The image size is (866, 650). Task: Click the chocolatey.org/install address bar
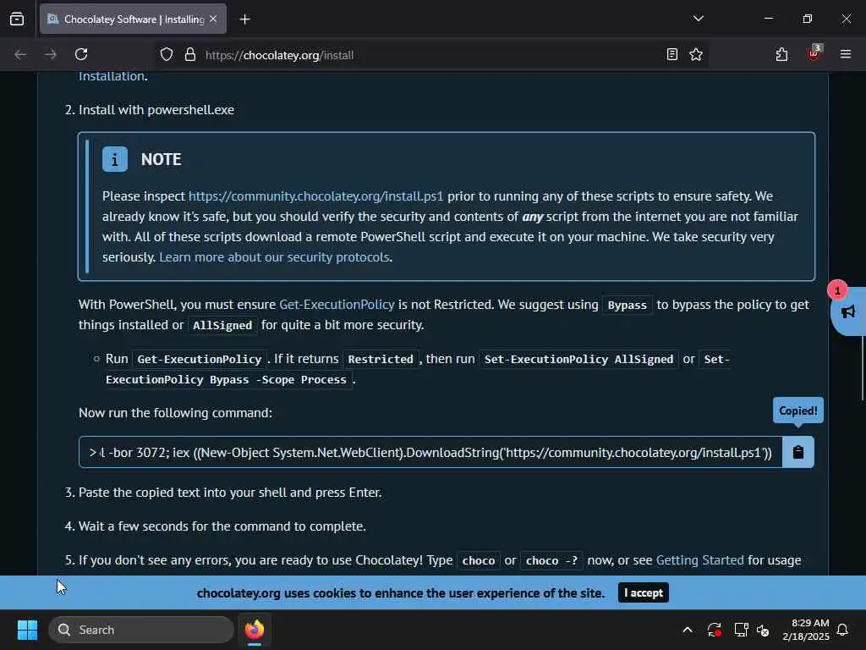point(430,55)
